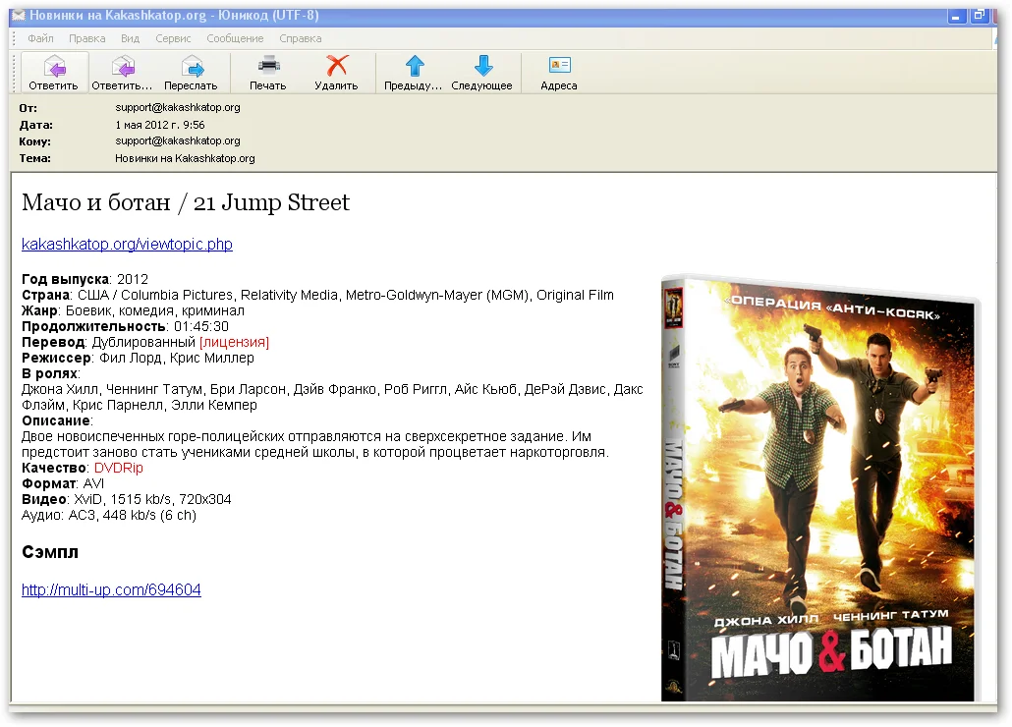Click the Режиссер: Фил Лорд, Крис Миллер line
The height and width of the screenshot is (727, 1012).
pyautogui.click(x=139, y=358)
